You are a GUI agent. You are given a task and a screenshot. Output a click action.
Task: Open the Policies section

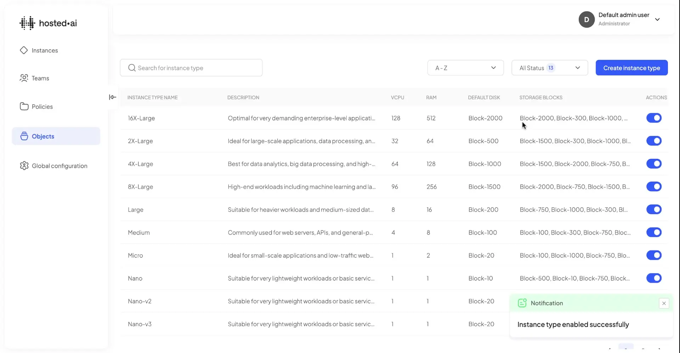pos(42,106)
